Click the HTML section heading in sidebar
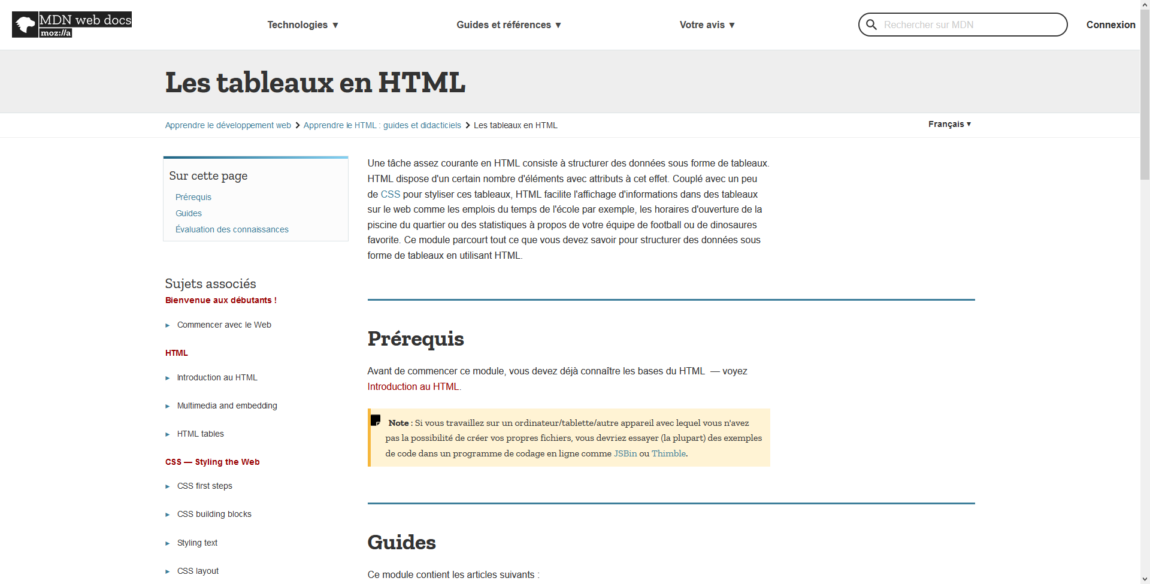 [x=176, y=353]
